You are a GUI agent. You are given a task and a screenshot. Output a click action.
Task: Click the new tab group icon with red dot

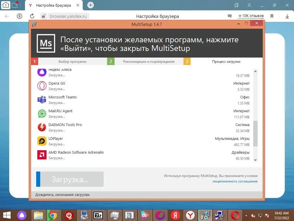click(x=15, y=5)
